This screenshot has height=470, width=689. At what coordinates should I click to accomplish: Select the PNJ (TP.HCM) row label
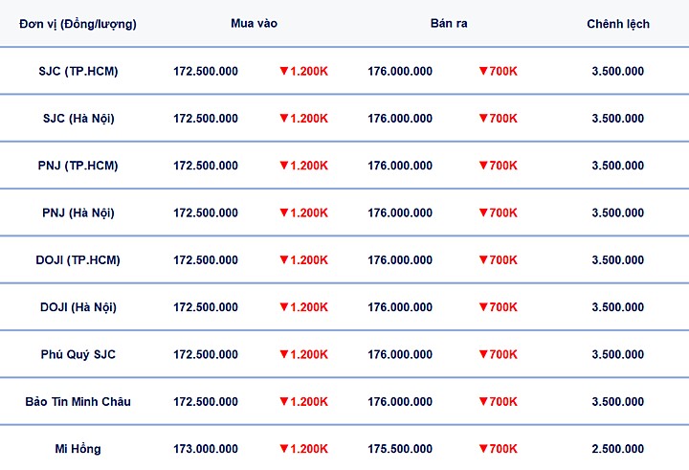(78, 166)
